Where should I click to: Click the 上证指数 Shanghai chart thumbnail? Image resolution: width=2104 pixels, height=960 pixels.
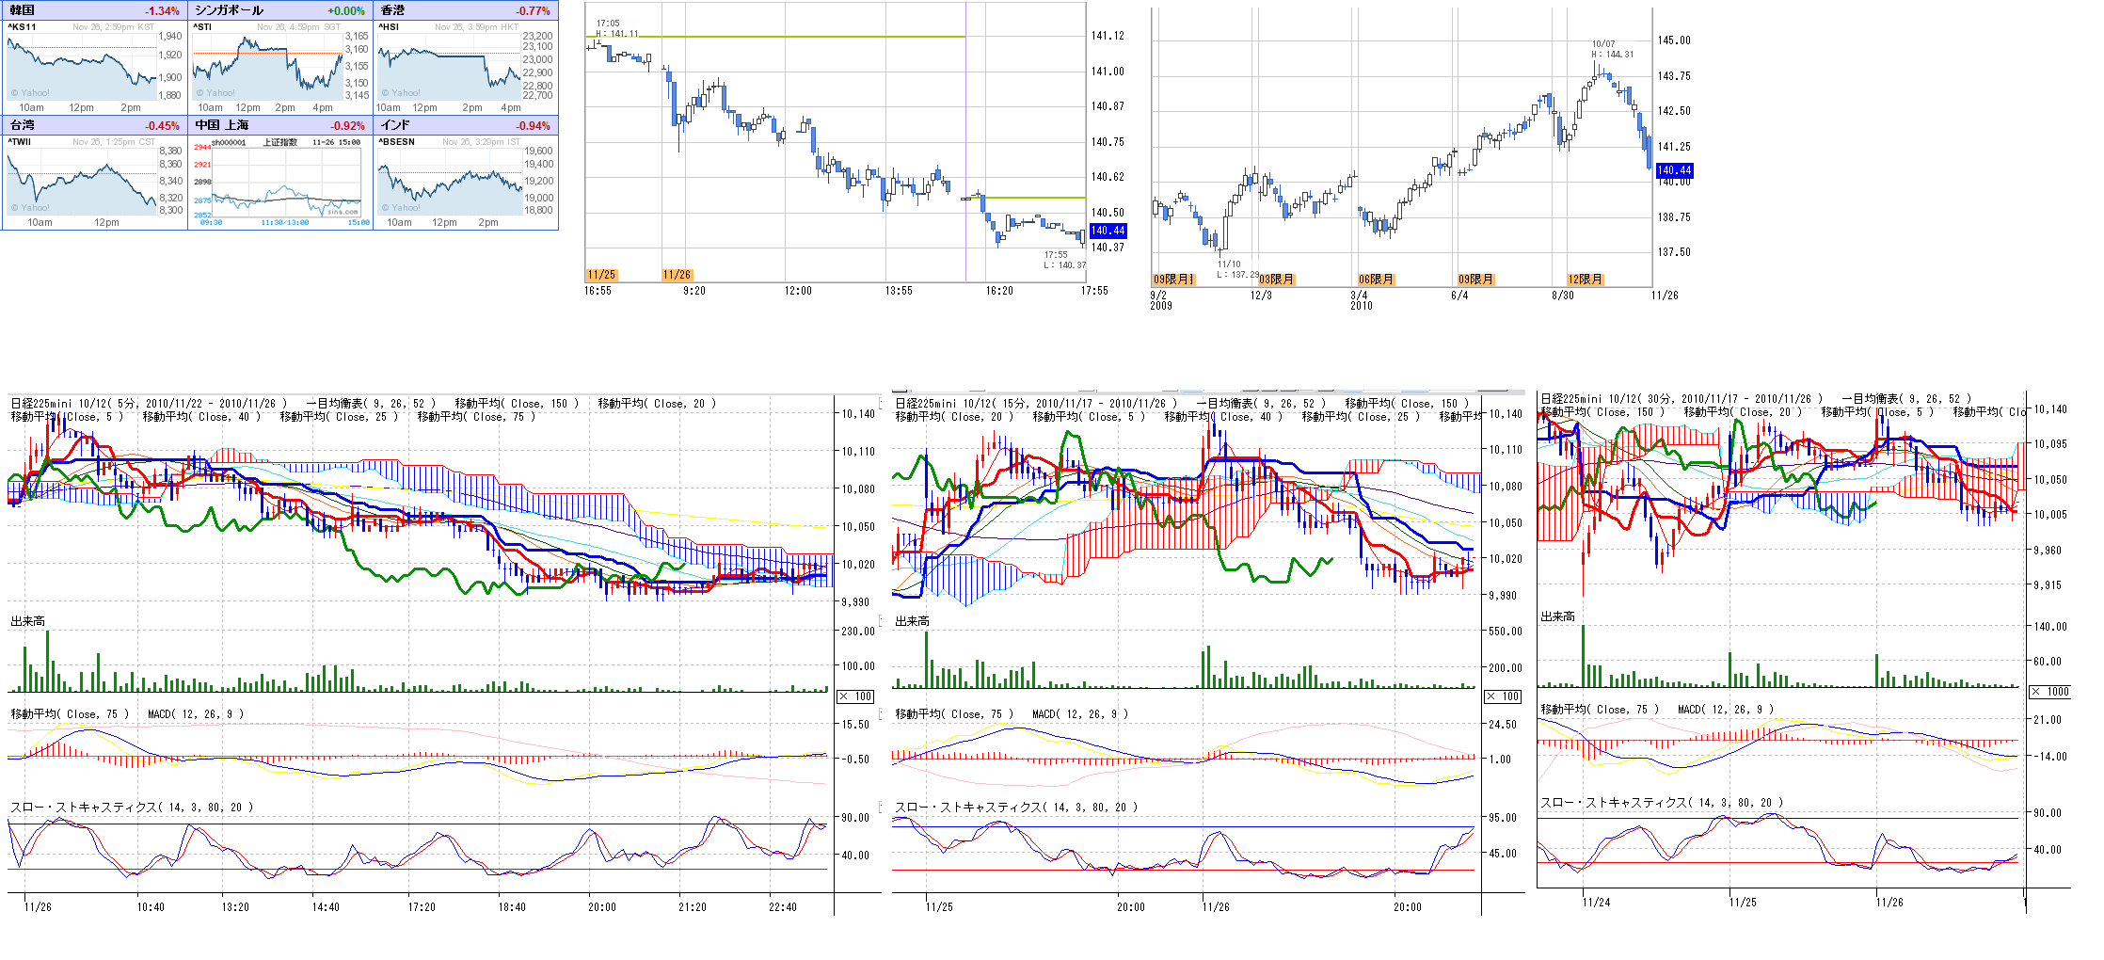coord(279,181)
